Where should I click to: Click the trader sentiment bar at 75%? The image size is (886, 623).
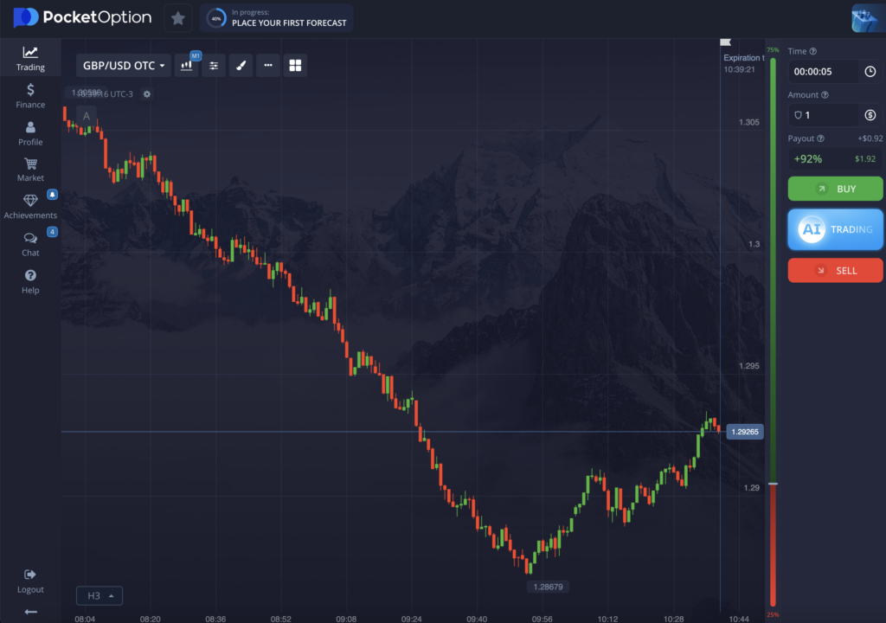pos(773,260)
